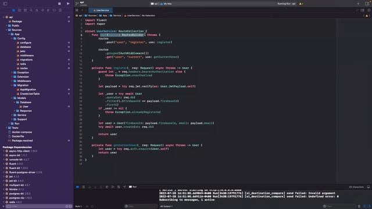Open the Debug navigator icon
Screen dimensions: 372x209
point(48,10)
